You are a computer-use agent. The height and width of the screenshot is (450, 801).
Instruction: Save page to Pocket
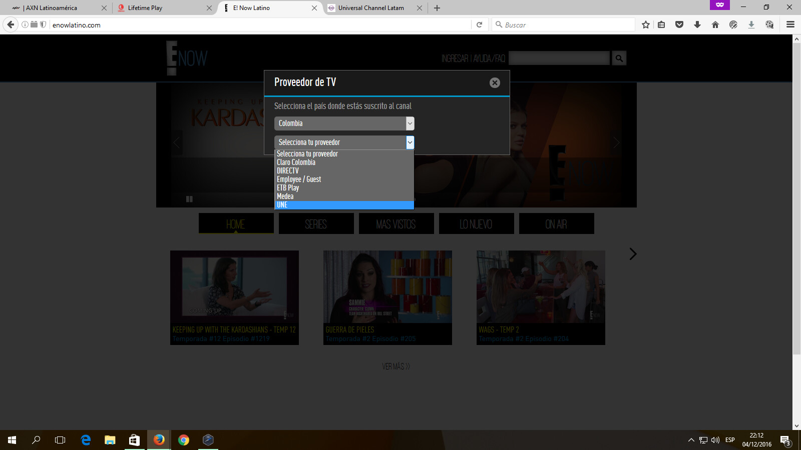[x=679, y=24]
